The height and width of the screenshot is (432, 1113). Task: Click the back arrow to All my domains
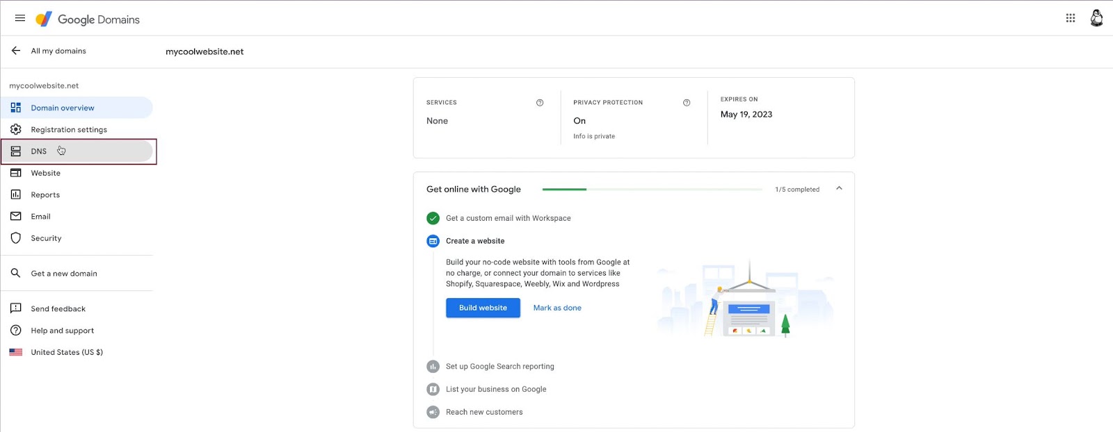pos(16,51)
